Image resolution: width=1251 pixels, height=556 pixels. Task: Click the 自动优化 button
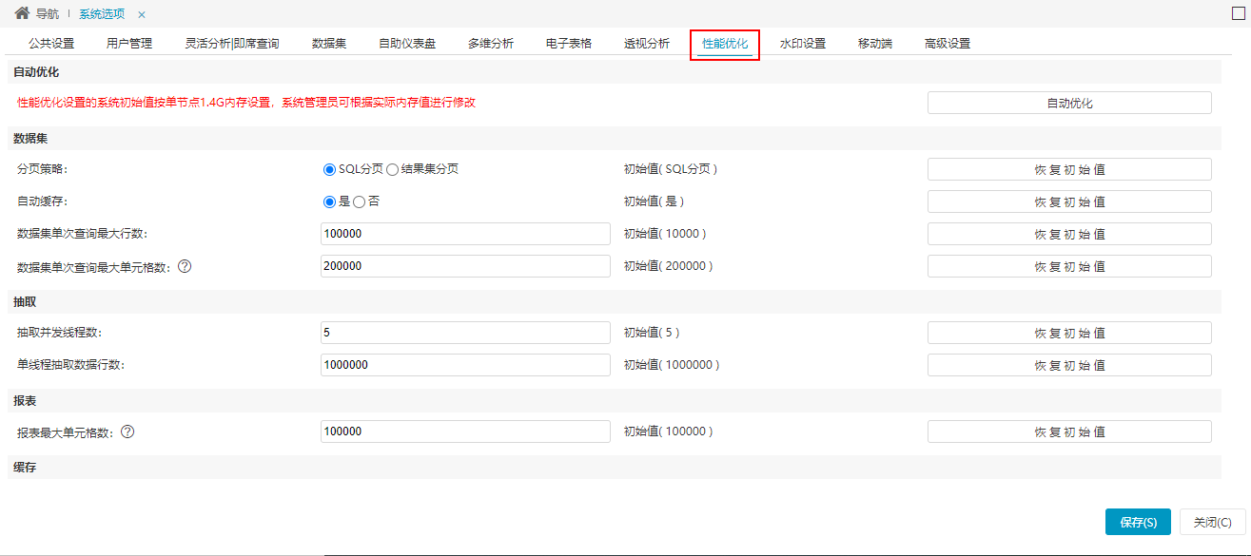[1069, 103]
